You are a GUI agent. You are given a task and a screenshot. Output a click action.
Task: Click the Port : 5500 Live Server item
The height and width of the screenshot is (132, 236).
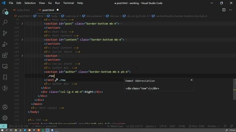197,126
